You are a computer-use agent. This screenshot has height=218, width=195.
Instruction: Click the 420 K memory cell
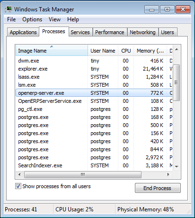(157, 141)
